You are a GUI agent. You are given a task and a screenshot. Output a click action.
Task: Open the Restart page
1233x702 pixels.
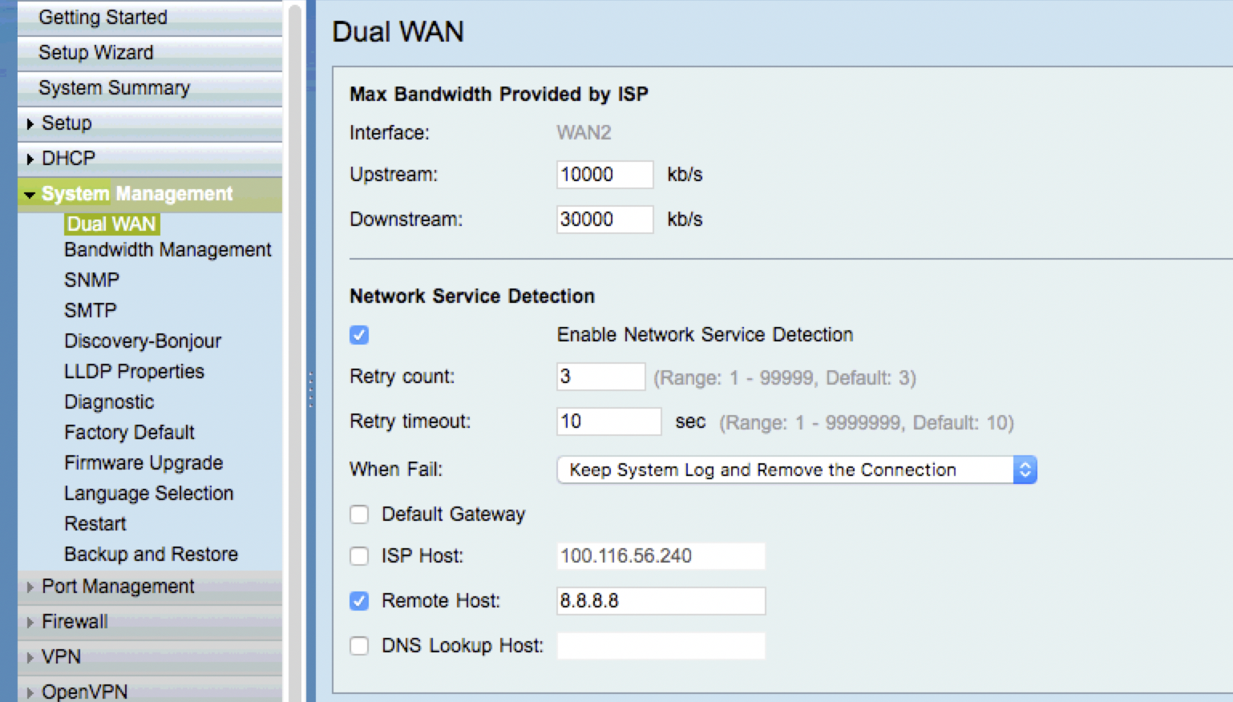pos(95,524)
